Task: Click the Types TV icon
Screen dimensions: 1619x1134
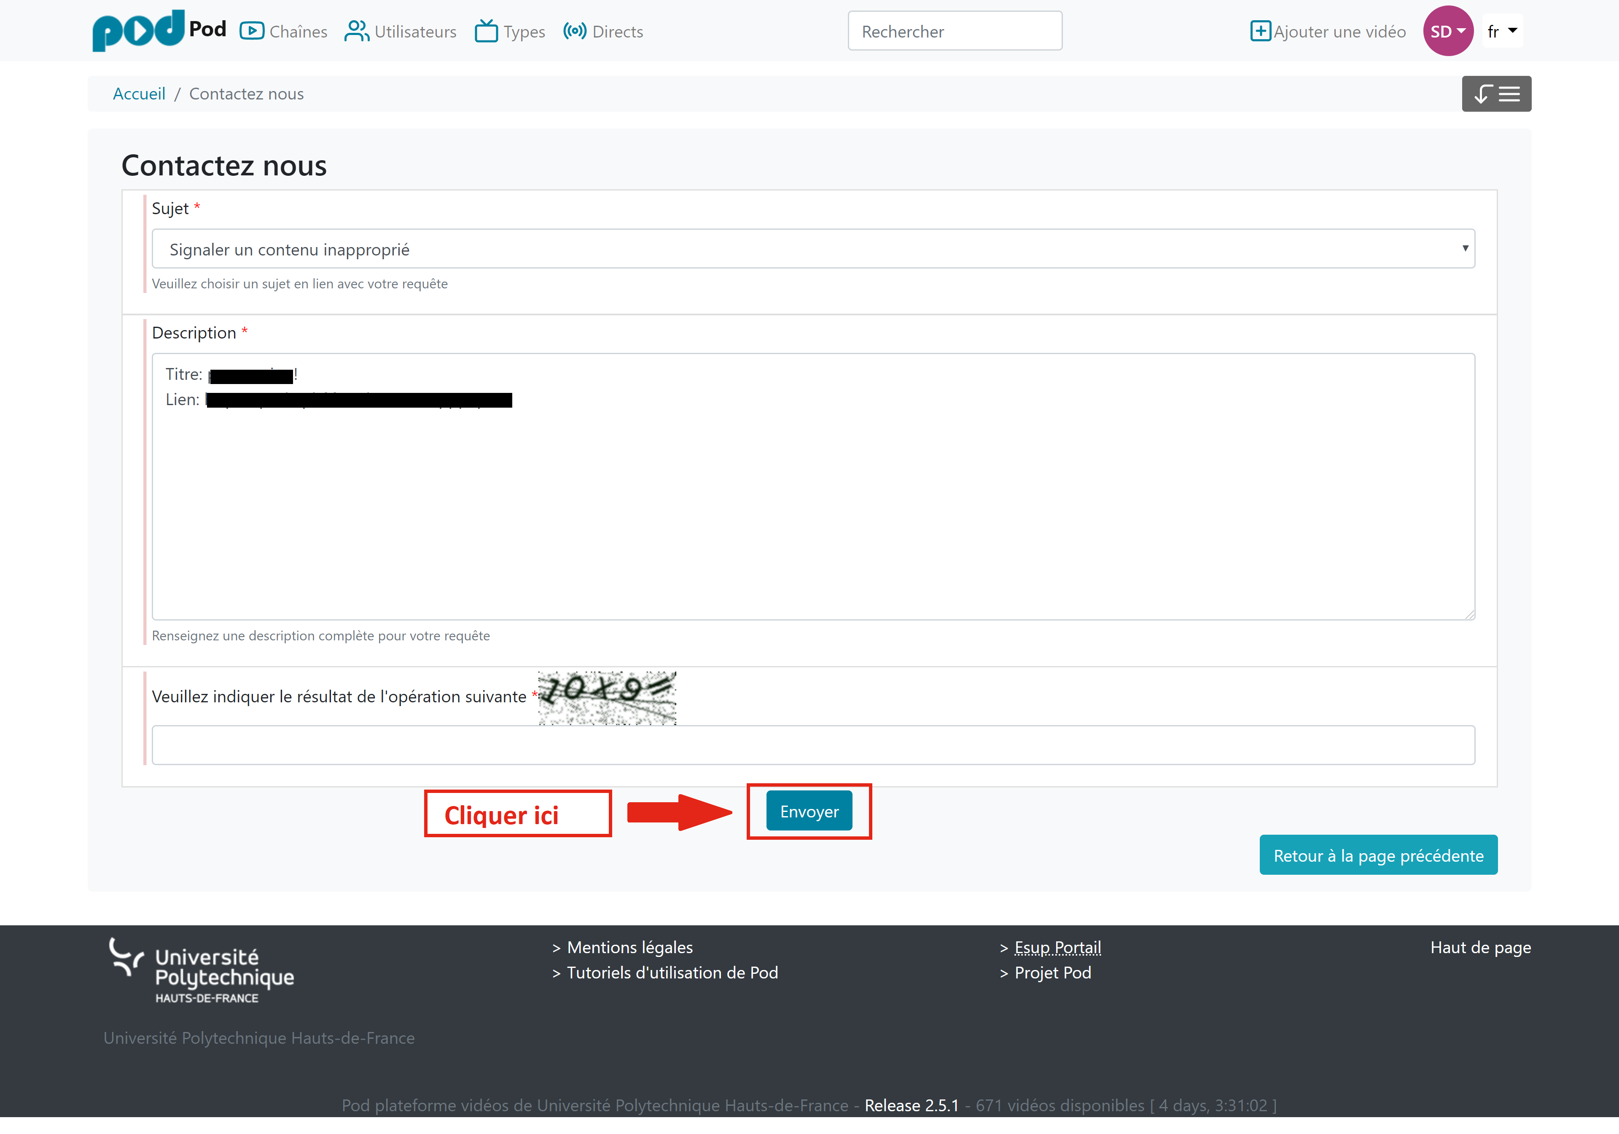Action: pyautogui.click(x=486, y=31)
